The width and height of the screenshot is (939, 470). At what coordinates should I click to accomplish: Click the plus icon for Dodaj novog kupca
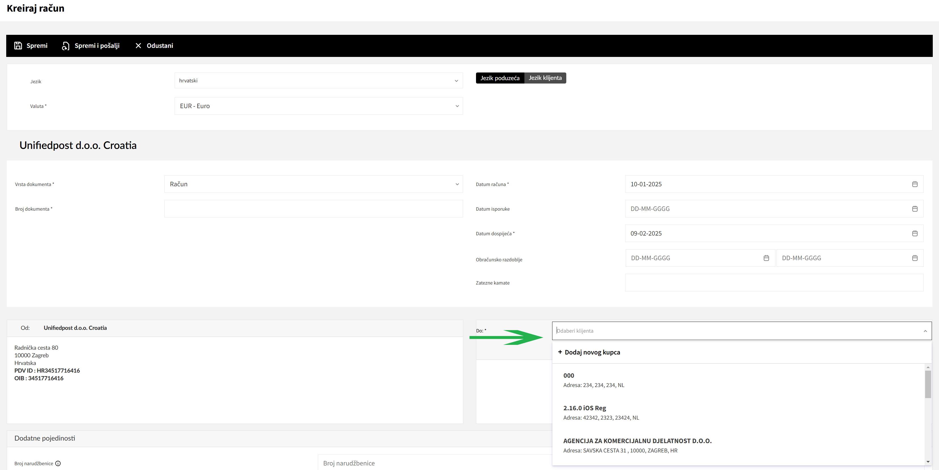560,352
